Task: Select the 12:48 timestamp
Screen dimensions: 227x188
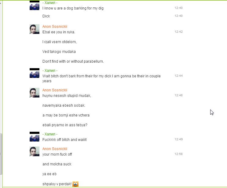Action: click(x=178, y=95)
